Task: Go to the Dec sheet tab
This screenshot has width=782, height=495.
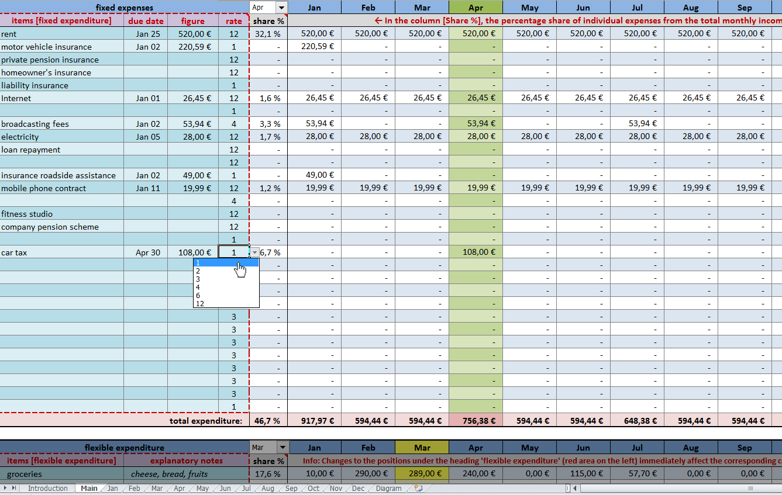Action: click(x=358, y=489)
